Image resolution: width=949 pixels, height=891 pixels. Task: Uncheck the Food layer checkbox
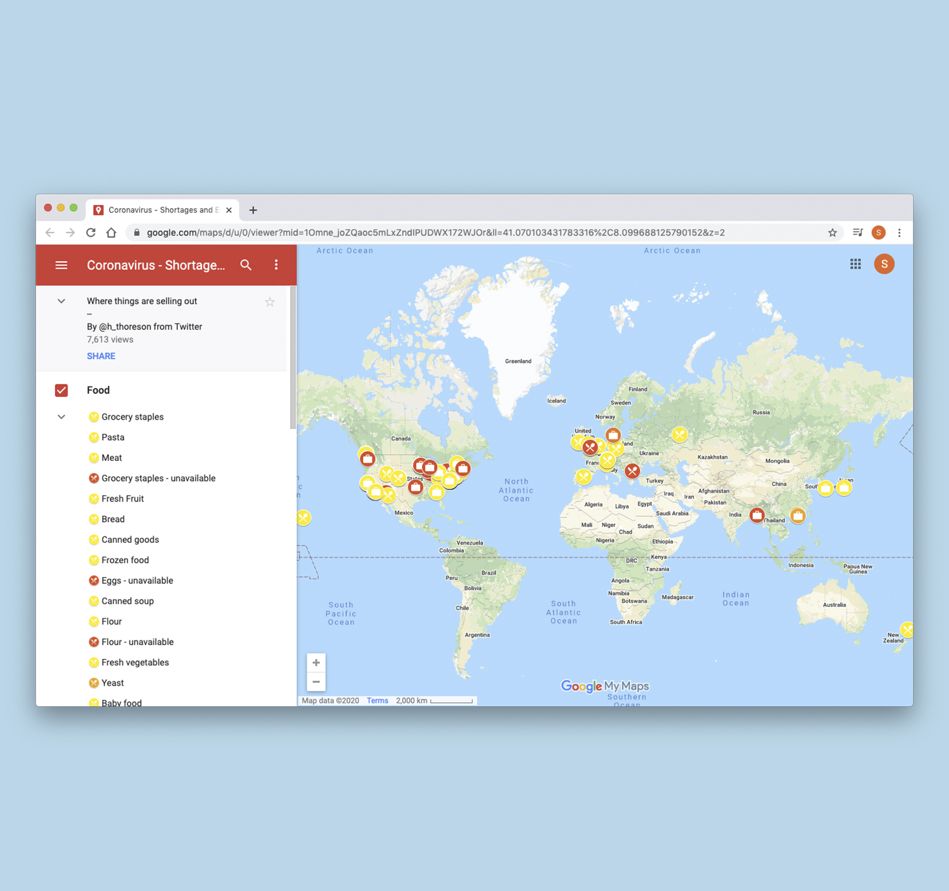pos(61,391)
